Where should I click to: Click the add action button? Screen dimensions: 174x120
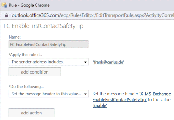tap(32, 113)
